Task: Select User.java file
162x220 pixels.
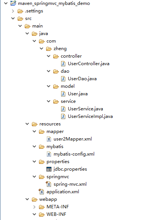Action: coord(78,94)
